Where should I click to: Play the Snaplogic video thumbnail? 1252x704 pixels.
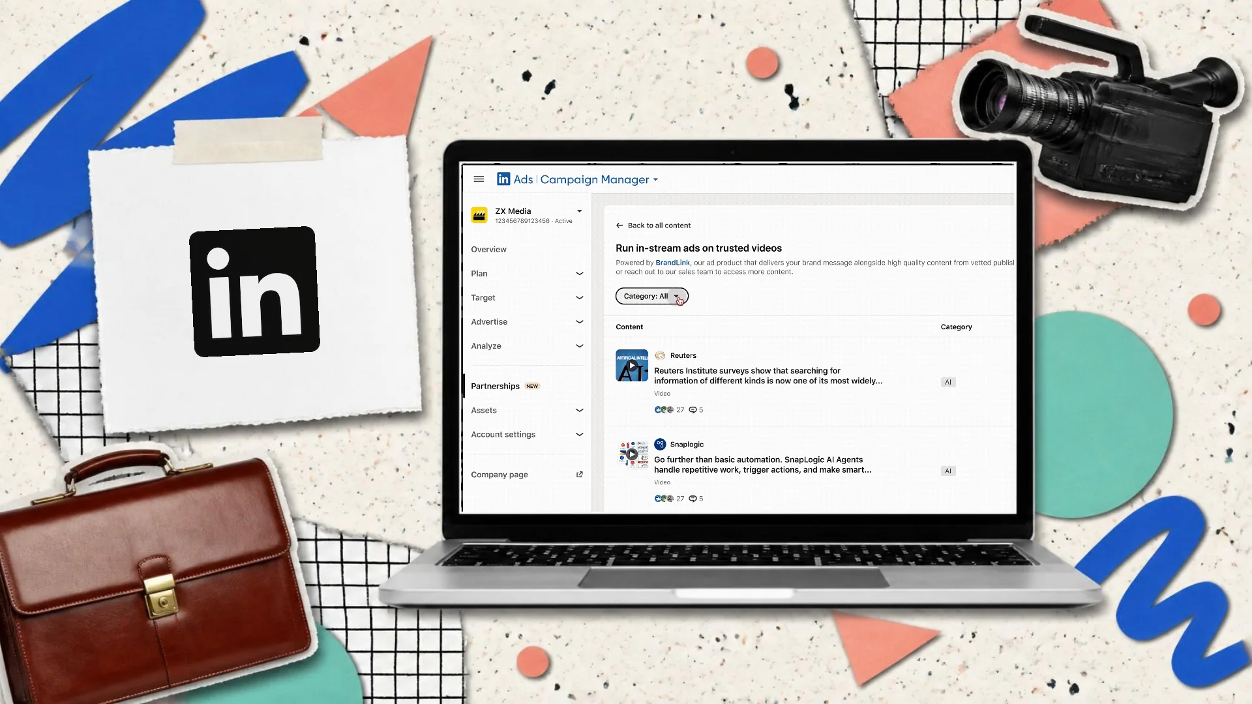point(632,454)
